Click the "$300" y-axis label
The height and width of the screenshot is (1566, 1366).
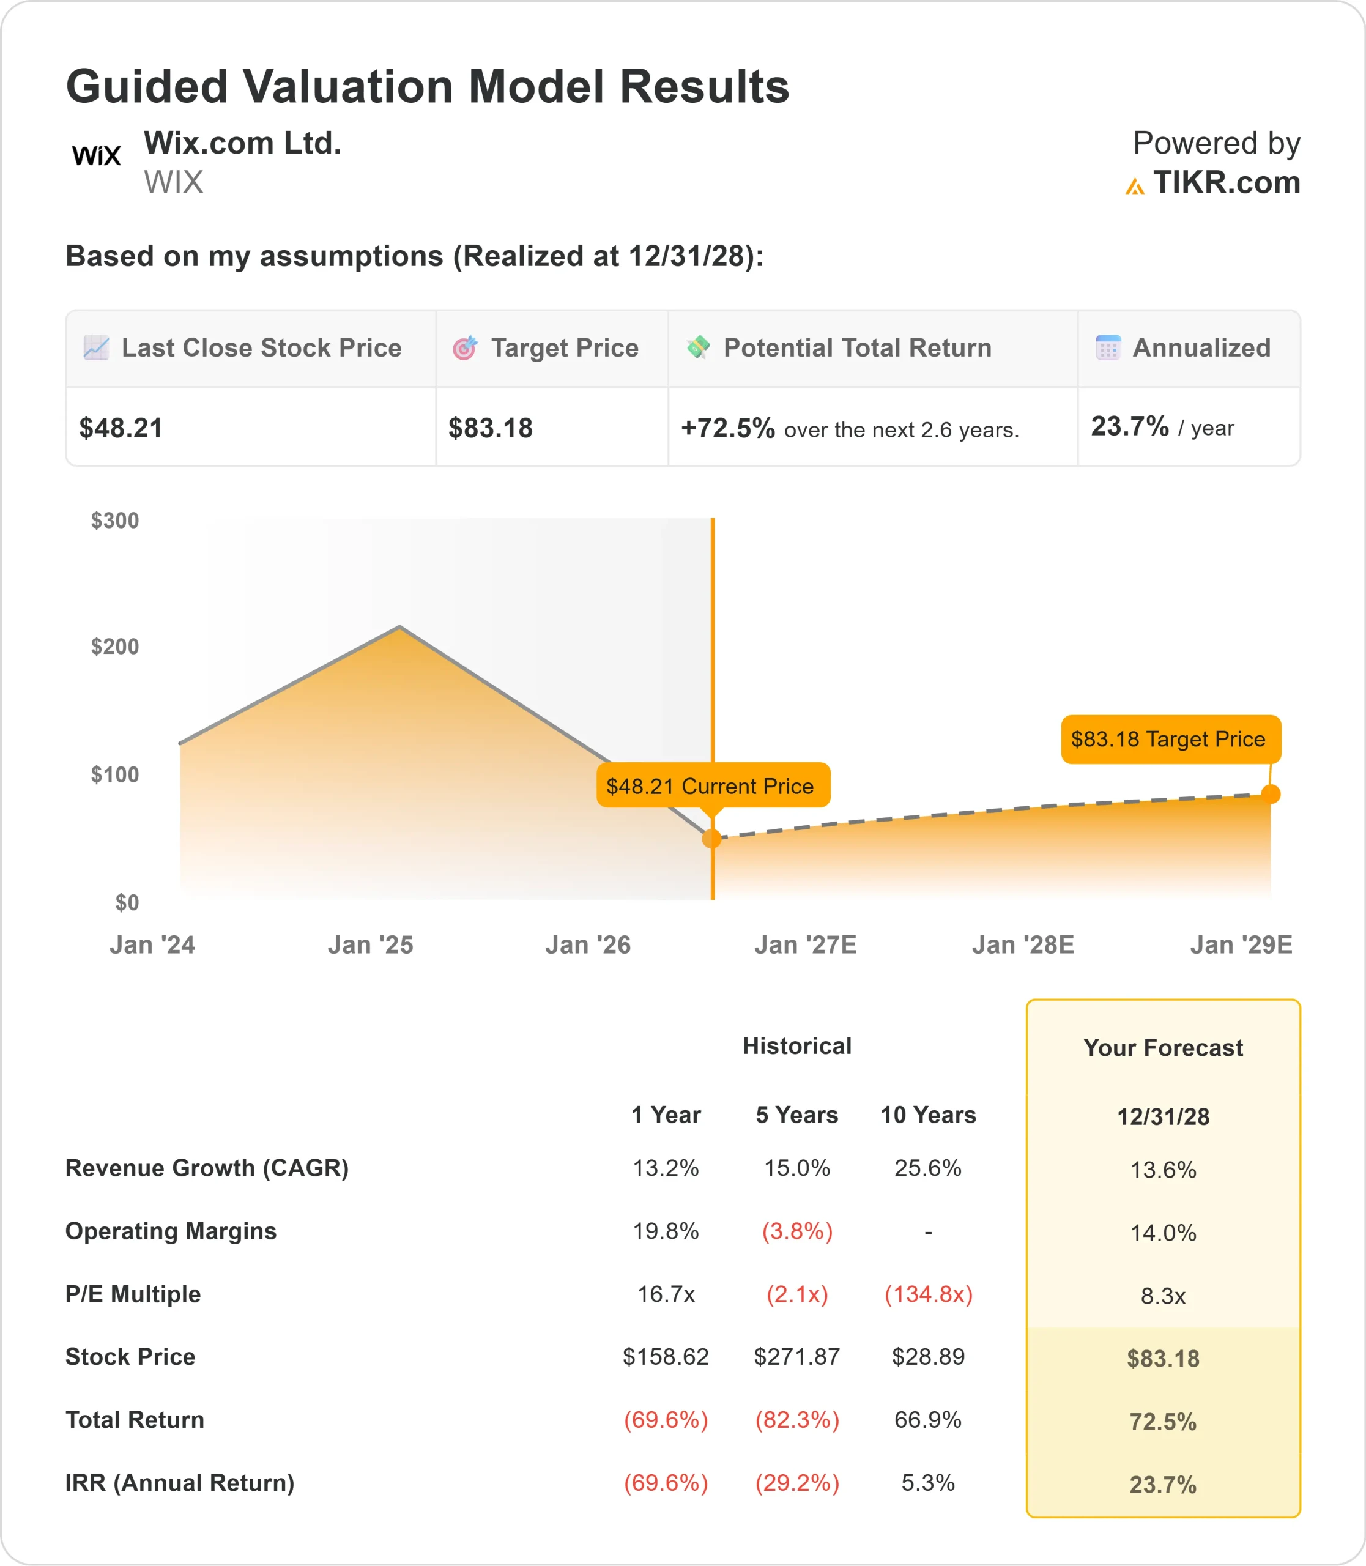tap(115, 521)
